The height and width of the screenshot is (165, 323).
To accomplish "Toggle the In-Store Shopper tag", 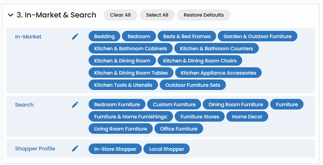I will pos(115,149).
